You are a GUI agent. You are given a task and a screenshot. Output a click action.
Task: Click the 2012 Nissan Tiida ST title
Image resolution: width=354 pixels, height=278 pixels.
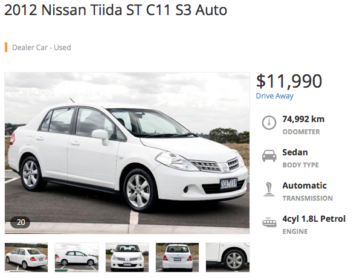click(x=115, y=10)
